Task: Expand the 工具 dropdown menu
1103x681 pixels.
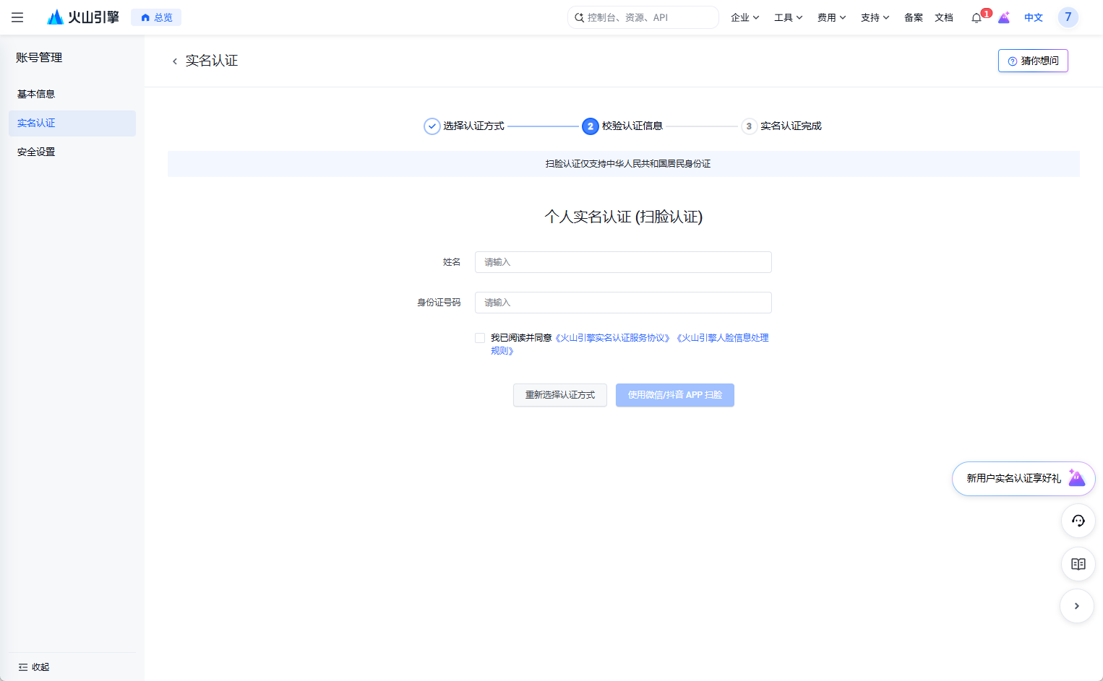Action: 788,17
